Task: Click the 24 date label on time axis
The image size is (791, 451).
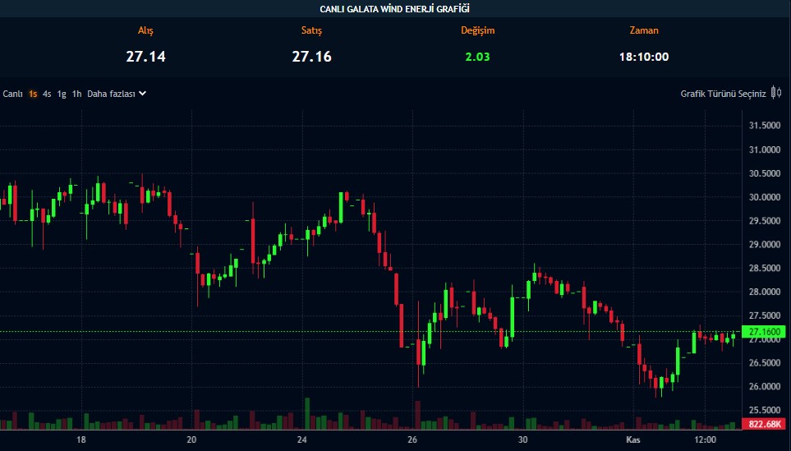Action: [x=301, y=440]
